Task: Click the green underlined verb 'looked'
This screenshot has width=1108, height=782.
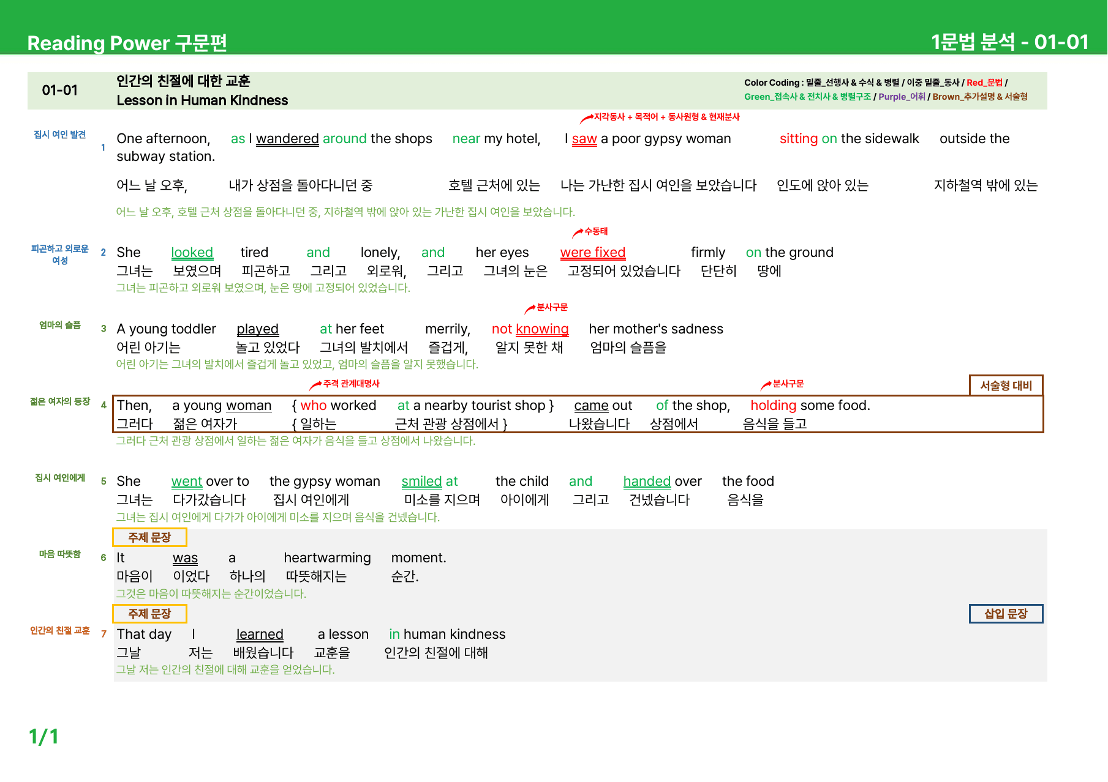Action: pyautogui.click(x=192, y=253)
